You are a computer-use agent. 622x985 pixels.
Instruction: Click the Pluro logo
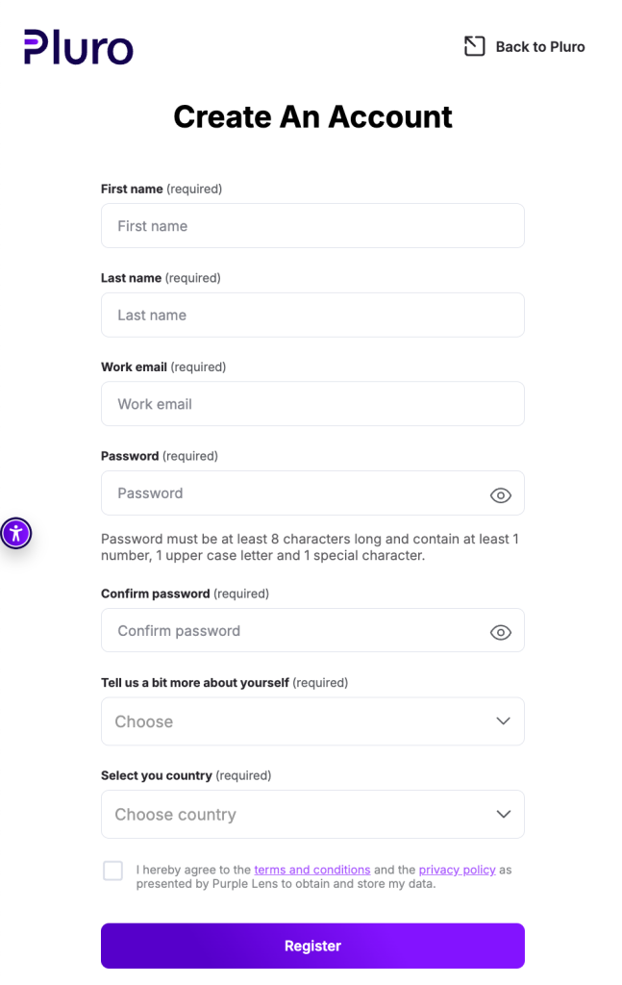[79, 47]
